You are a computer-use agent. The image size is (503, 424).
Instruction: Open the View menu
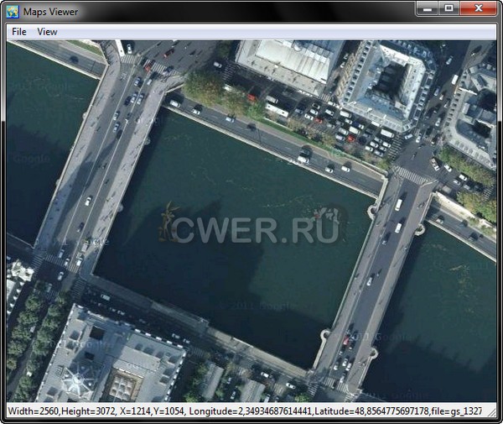click(47, 32)
